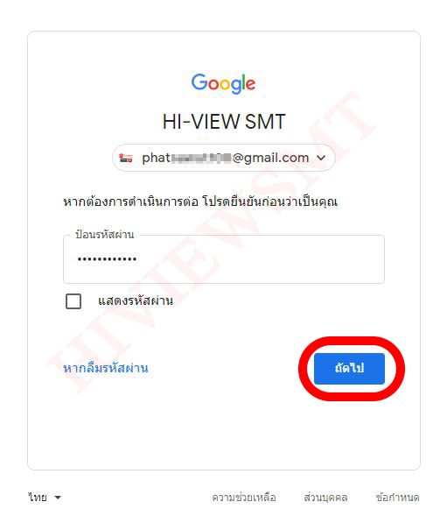Viewport: 447px width, 516px height.
Task: Focus the ป้อนรหัสผ่าน password field
Action: [x=224, y=259]
